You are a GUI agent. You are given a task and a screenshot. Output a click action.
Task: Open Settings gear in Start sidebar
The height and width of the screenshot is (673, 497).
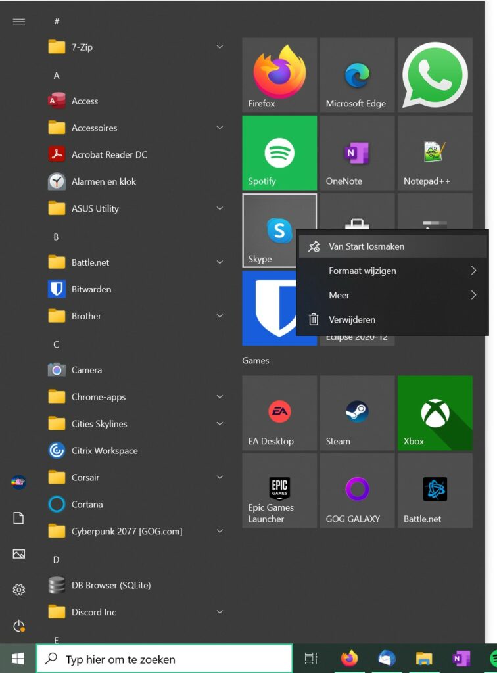[18, 590]
